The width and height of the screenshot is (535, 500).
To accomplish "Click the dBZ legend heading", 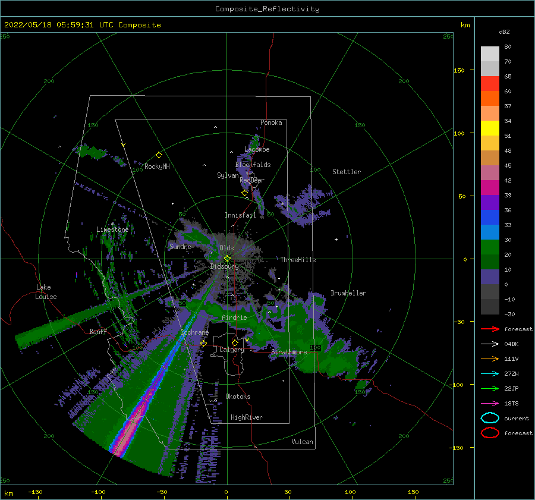I will [504, 32].
